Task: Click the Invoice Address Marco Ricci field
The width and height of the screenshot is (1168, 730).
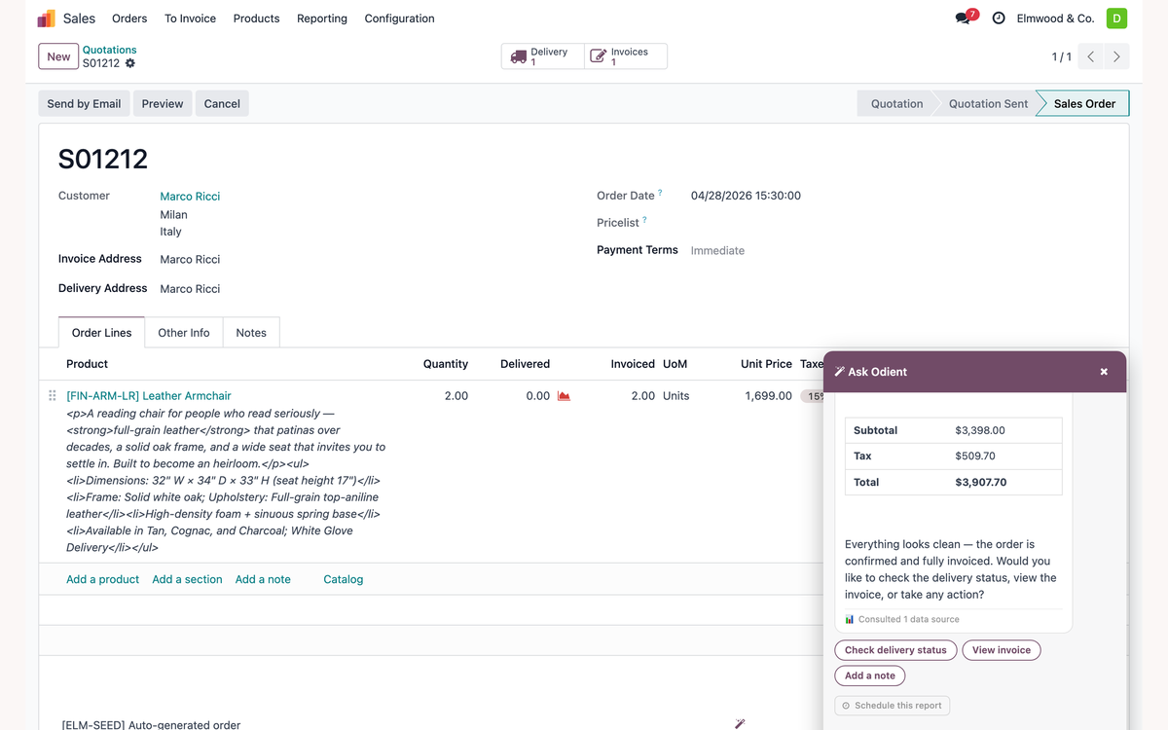Action: tap(190, 260)
